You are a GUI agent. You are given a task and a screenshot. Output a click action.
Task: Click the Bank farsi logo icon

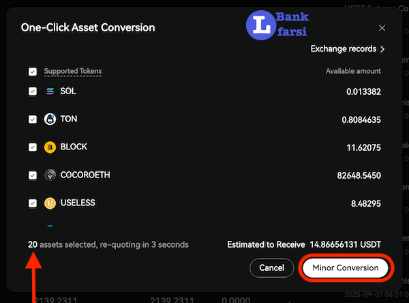point(260,24)
